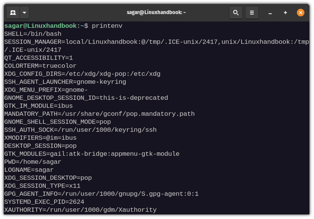The image size is (314, 219).
Task: Open the terminal search tool
Action: point(236,13)
